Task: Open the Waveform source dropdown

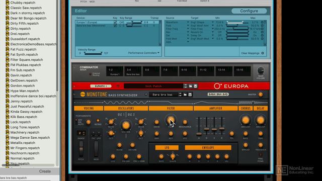Action: 188,22
